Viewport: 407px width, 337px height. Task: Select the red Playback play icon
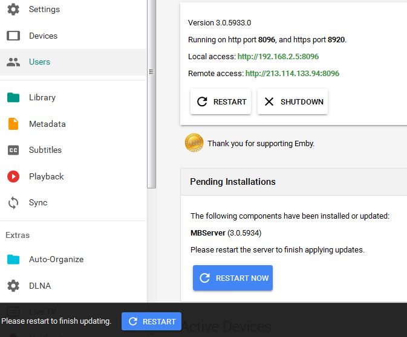(x=13, y=176)
